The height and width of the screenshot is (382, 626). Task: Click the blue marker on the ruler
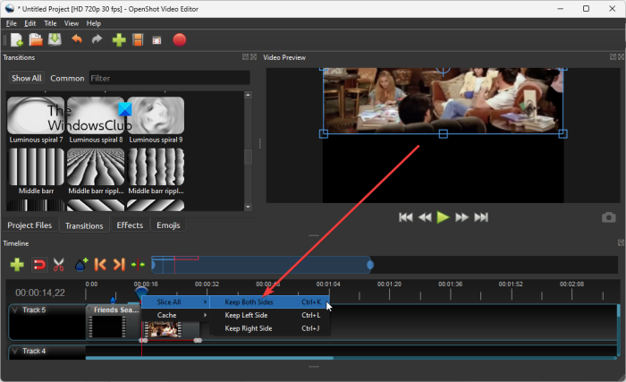coord(113,300)
